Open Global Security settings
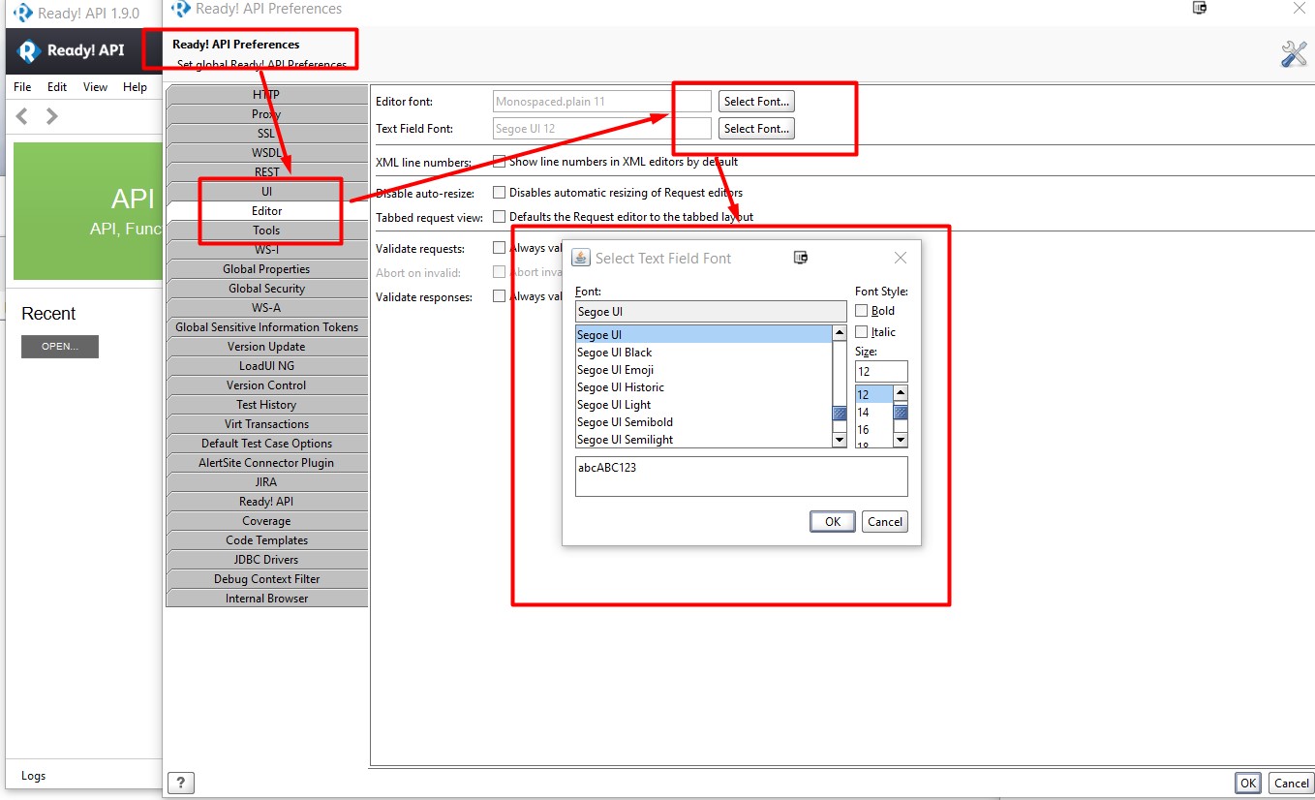The width and height of the screenshot is (1315, 800). (x=267, y=288)
